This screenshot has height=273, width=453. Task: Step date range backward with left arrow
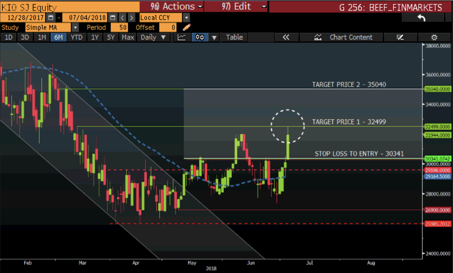pyautogui.click(x=122, y=18)
